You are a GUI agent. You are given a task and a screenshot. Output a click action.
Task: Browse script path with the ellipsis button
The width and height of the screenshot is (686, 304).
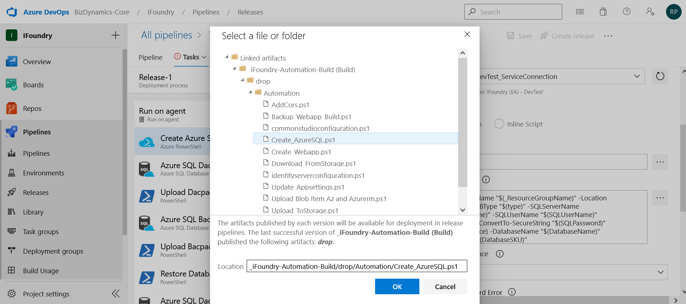point(660,162)
